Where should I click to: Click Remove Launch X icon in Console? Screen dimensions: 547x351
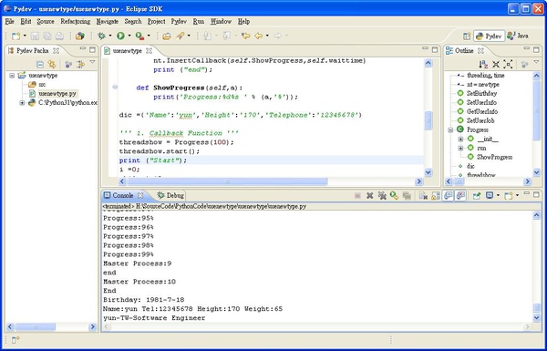click(370, 196)
